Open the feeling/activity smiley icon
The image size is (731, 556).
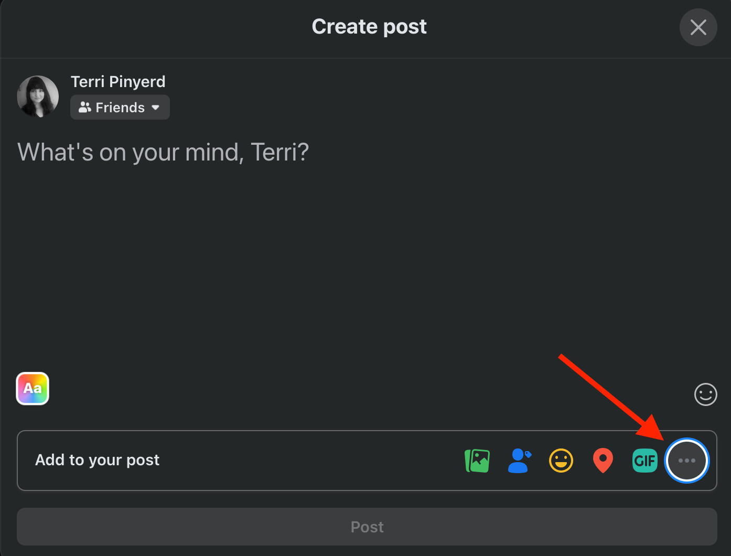[561, 461]
